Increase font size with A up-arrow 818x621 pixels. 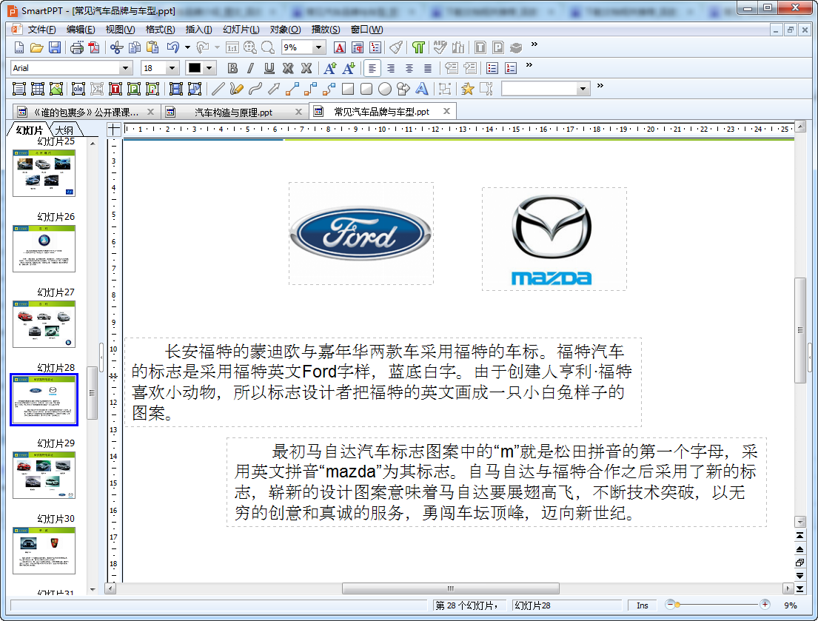(x=329, y=68)
